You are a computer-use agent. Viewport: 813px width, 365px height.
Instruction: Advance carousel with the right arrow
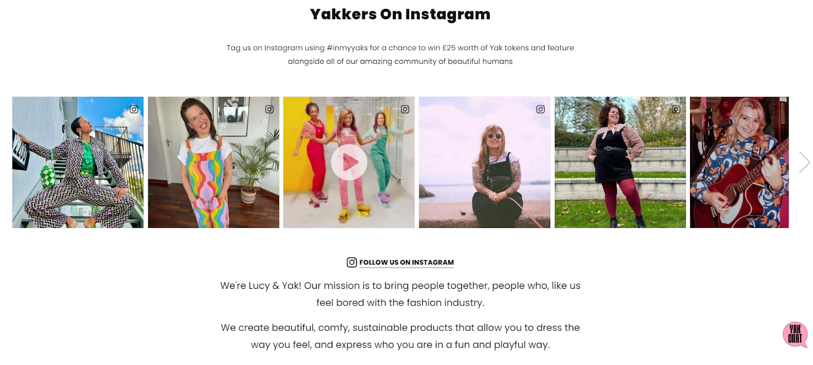[x=804, y=162]
